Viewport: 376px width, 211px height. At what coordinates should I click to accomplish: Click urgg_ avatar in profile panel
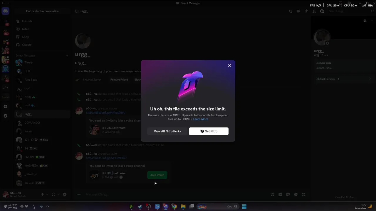[x=322, y=38]
